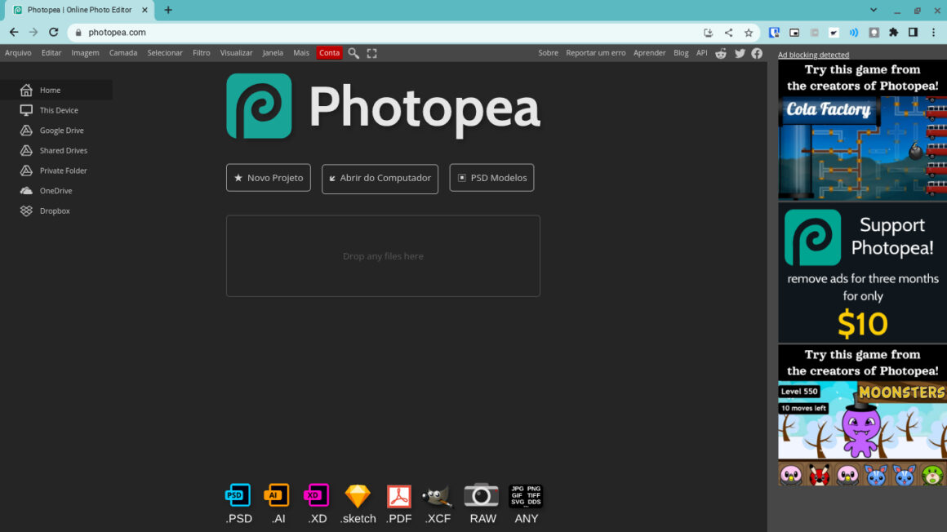Start a Novo Projeto
The height and width of the screenshot is (532, 947).
(x=268, y=177)
